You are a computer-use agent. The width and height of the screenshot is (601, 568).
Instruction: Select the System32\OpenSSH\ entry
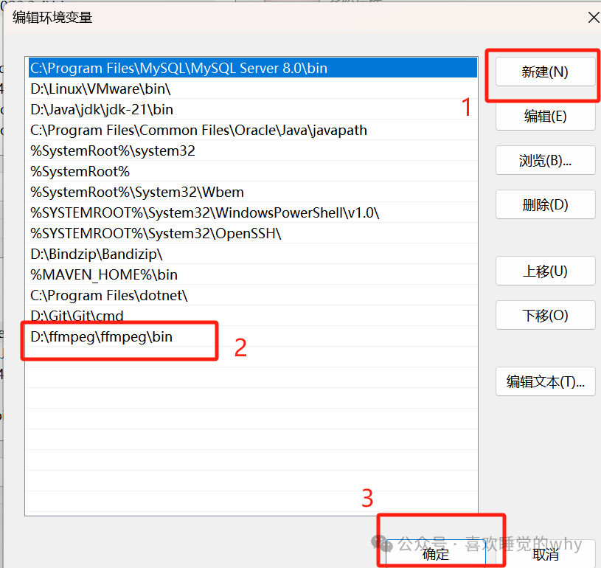253,234
